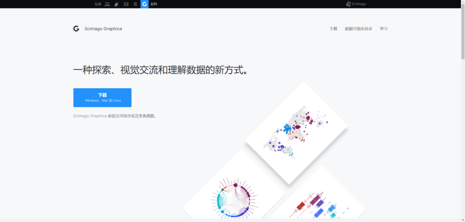Click the Scimago Graphica site title

click(x=103, y=29)
